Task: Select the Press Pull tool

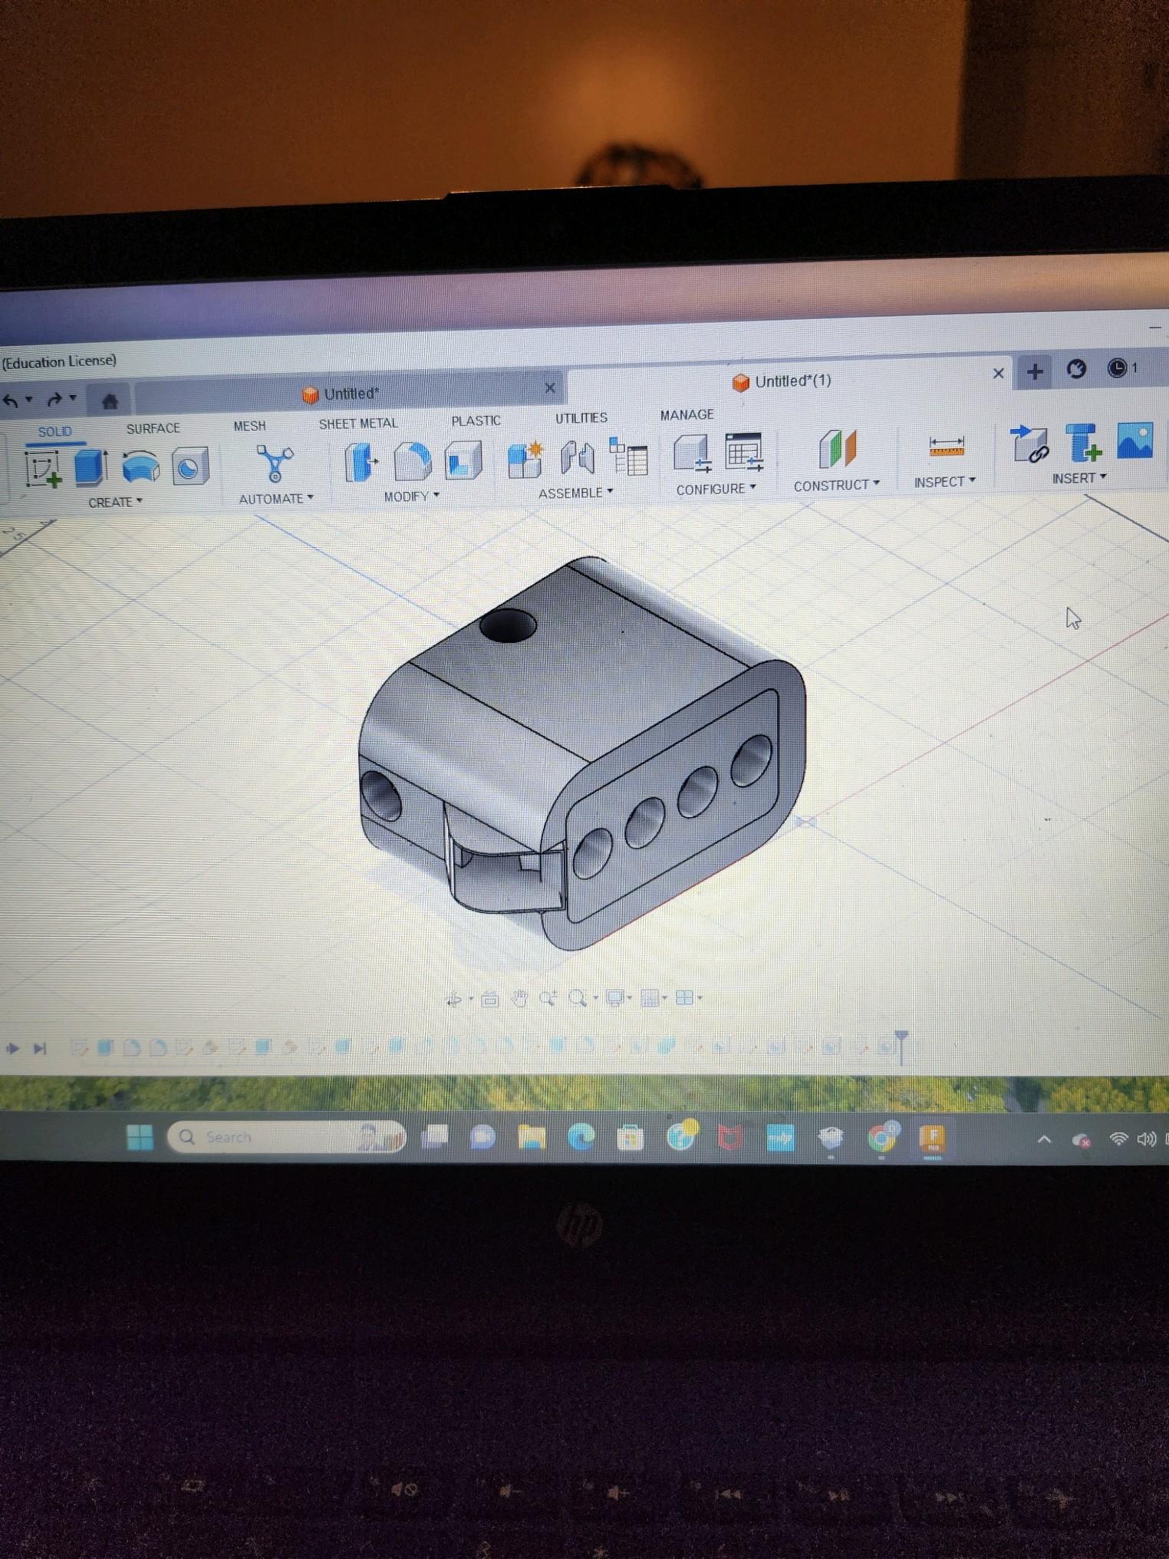Action: pyautogui.click(x=360, y=462)
